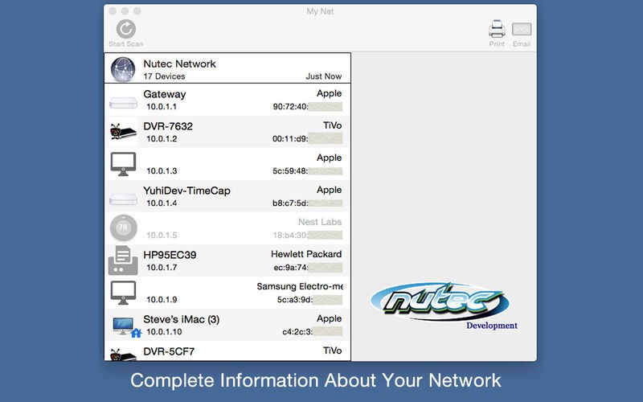Select the Gateway device name
This screenshot has width=643, height=402.
(x=165, y=94)
